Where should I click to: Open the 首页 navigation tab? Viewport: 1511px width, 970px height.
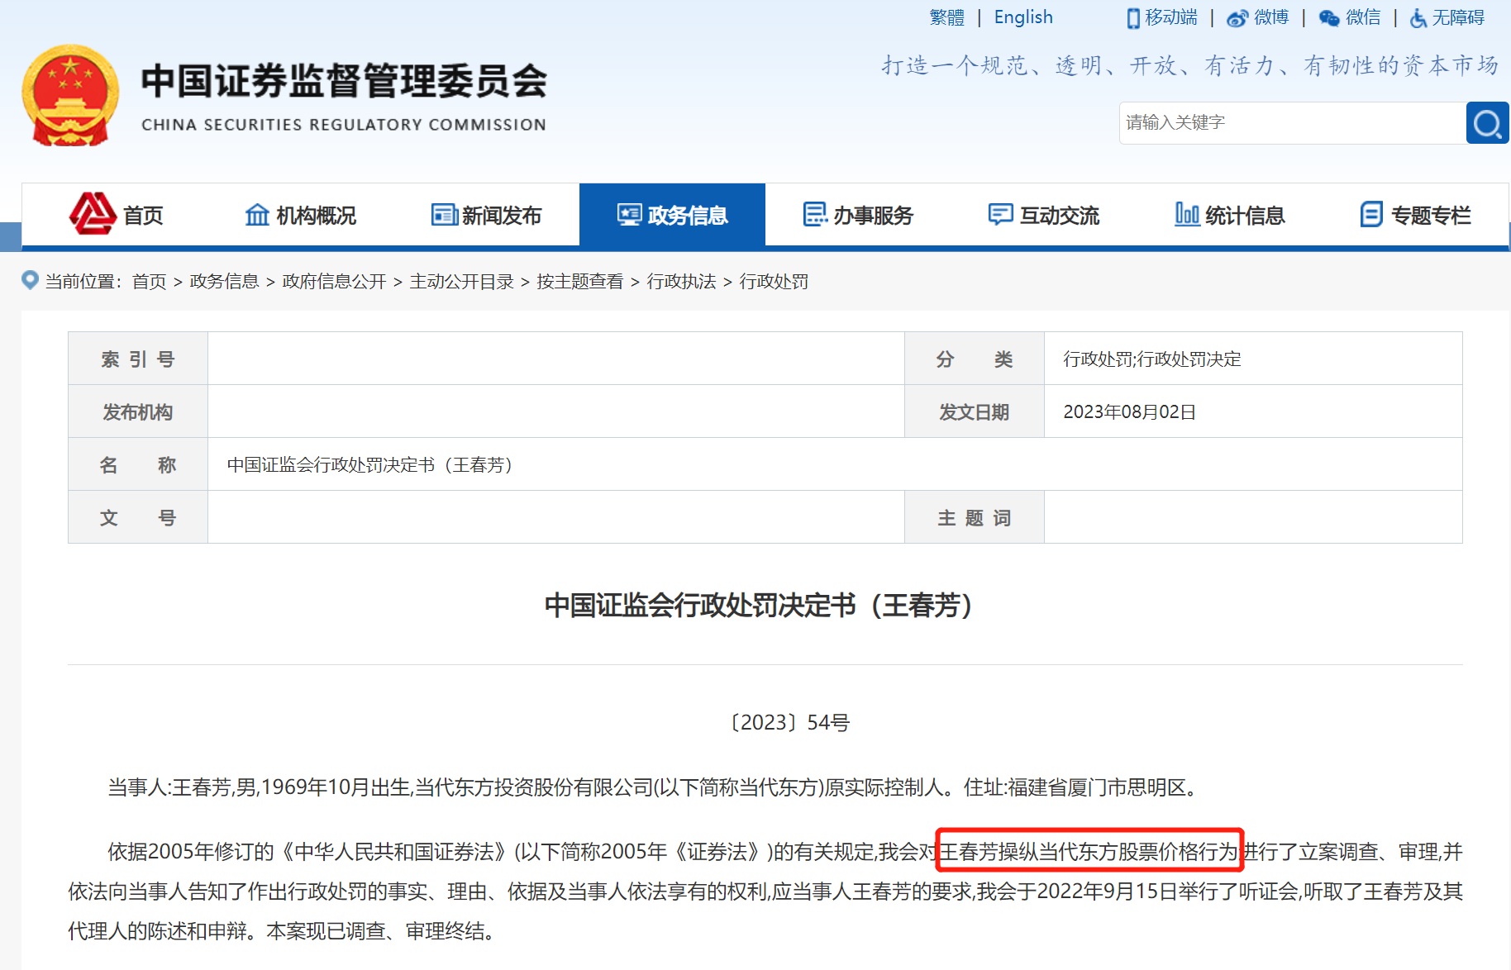pos(115,215)
